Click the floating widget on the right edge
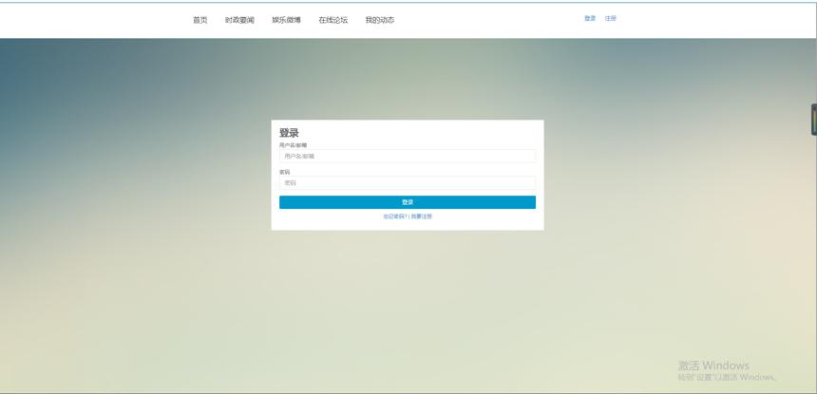The image size is (817, 394). (x=814, y=120)
